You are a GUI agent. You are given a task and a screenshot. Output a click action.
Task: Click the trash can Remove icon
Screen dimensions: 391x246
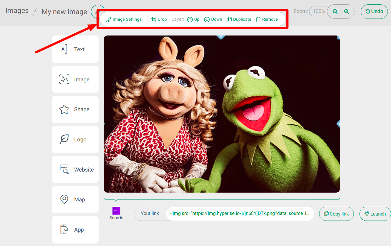[258, 19]
